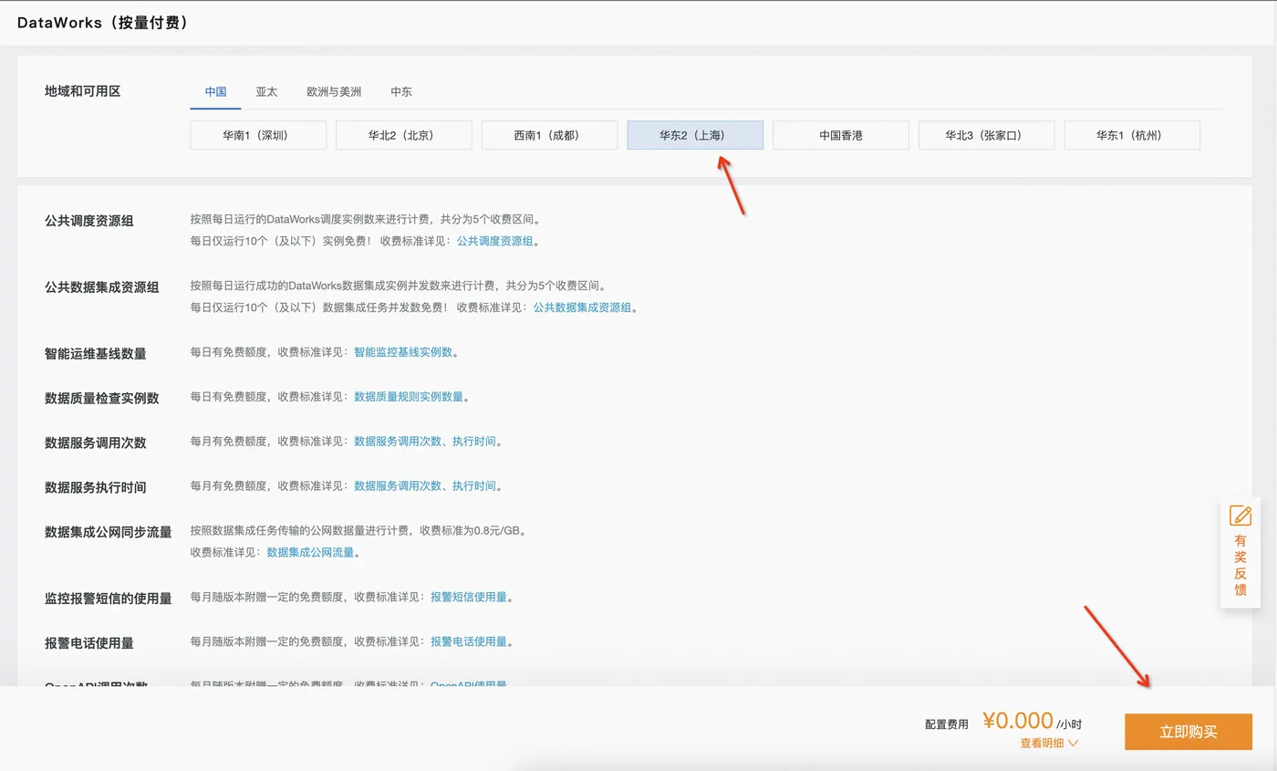
Task: Click the 数据集成公网同步流量 label
Action: pyautogui.click(x=109, y=532)
